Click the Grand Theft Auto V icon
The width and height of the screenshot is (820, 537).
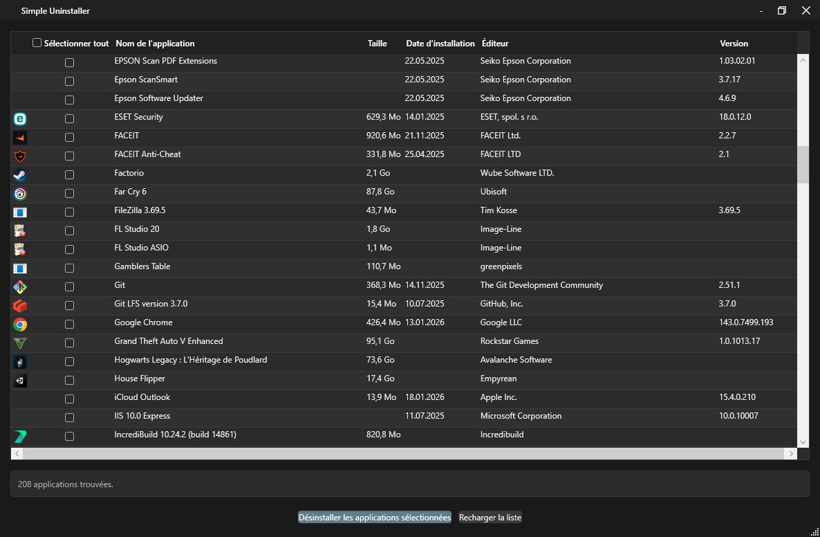click(20, 343)
